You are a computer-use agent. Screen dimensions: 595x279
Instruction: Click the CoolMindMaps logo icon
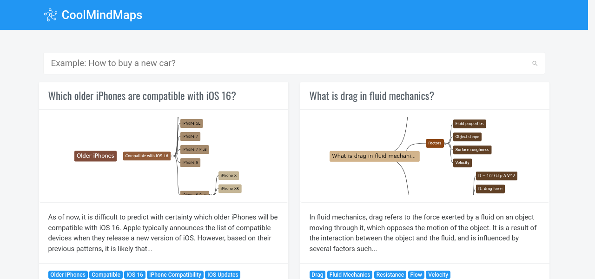(x=50, y=15)
